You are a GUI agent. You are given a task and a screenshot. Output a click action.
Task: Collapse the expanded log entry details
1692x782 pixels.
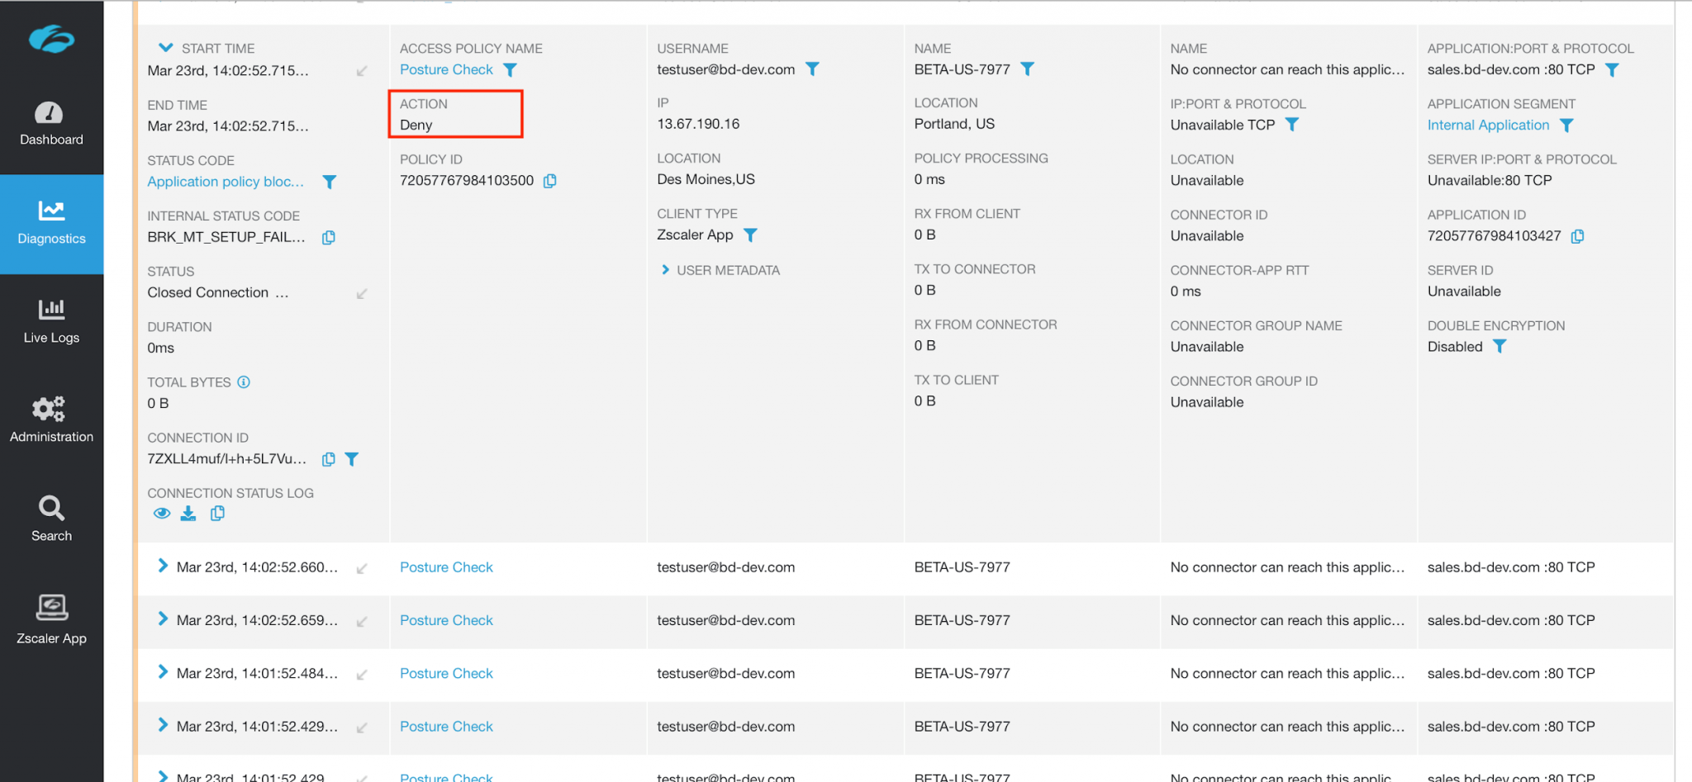(164, 48)
